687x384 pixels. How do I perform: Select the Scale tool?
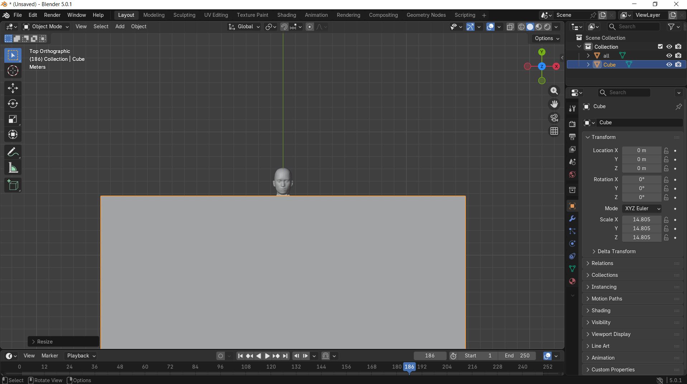click(x=13, y=119)
